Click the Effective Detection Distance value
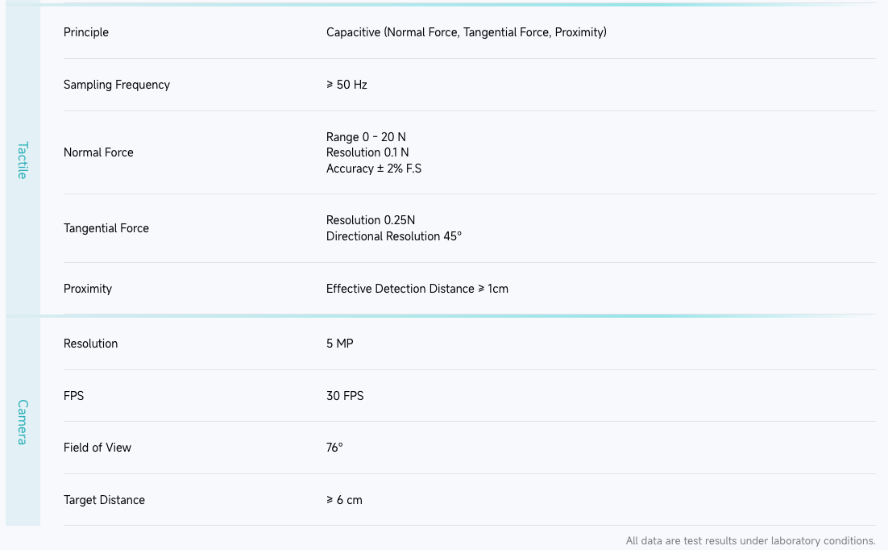 pyautogui.click(x=417, y=289)
